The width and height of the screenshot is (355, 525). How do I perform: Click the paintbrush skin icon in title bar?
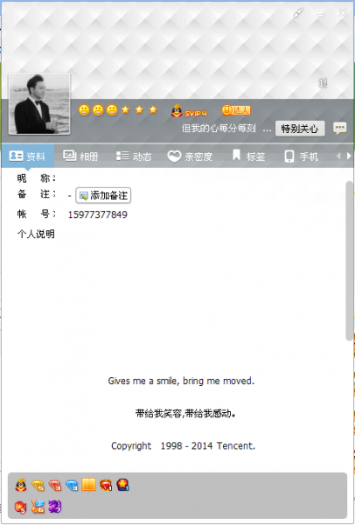click(x=298, y=13)
